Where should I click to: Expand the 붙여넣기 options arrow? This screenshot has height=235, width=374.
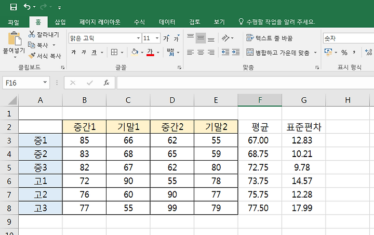pyautogui.click(x=15, y=57)
